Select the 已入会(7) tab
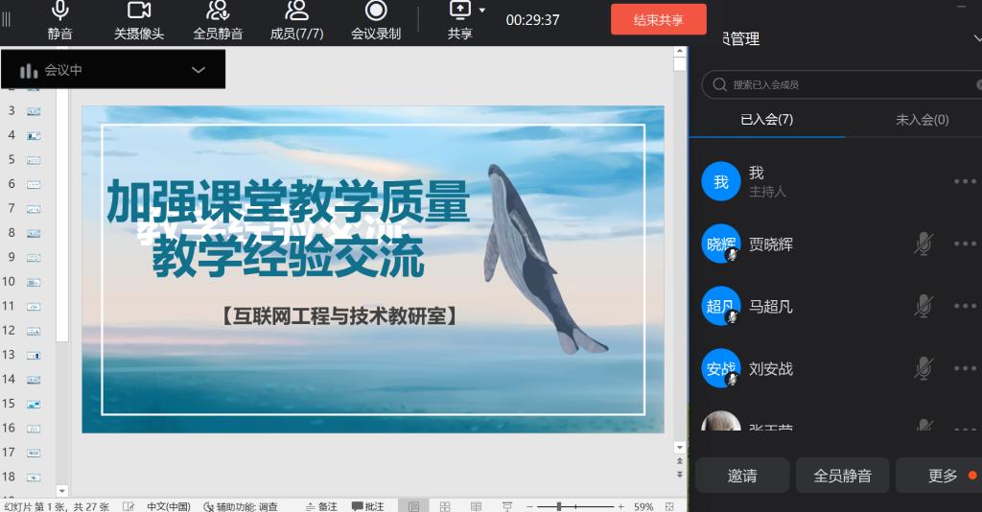 click(x=766, y=120)
